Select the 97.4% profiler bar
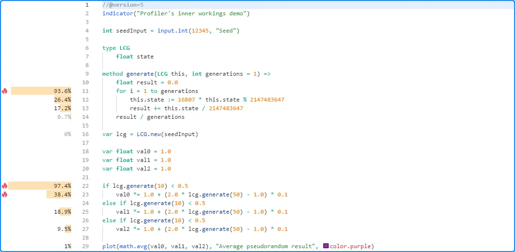Screen dimensions: 515x252 click(40, 186)
